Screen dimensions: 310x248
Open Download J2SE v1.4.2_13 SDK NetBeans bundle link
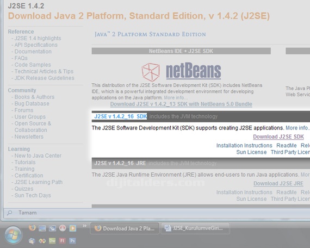tap(181, 104)
